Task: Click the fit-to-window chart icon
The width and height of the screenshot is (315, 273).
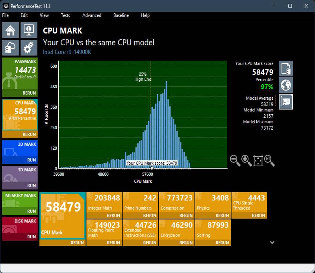Action: (258, 160)
